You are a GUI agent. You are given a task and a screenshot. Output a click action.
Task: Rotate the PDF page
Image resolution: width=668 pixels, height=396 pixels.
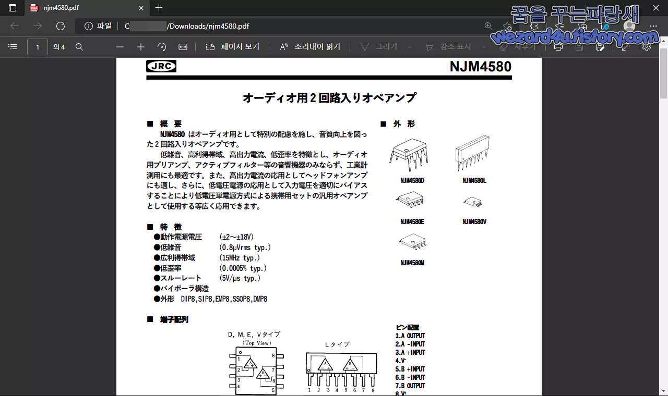coord(161,46)
